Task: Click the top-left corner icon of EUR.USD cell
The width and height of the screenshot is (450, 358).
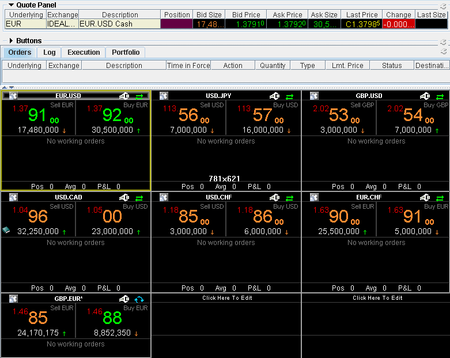Action: (13, 96)
